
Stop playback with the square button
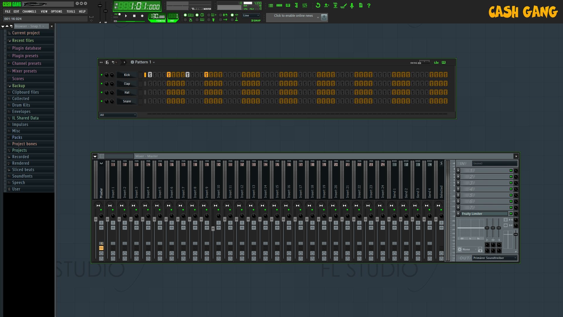(x=134, y=16)
